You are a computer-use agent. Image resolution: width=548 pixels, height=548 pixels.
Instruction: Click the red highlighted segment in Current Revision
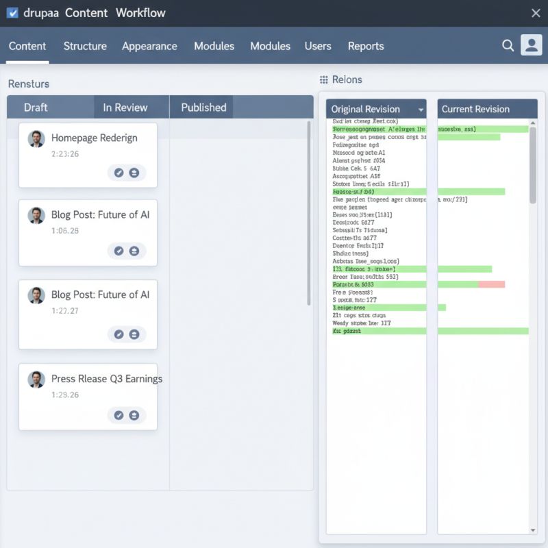pyautogui.click(x=492, y=284)
